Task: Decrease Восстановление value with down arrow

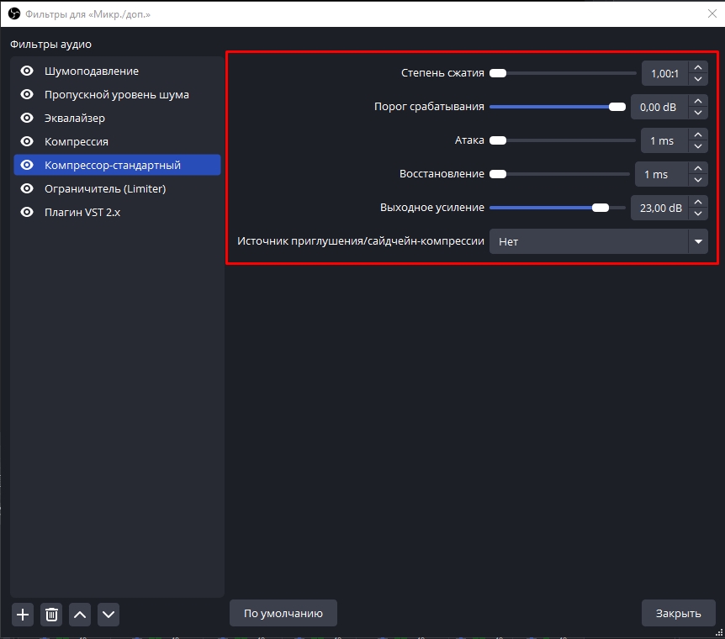Action: [x=698, y=180]
